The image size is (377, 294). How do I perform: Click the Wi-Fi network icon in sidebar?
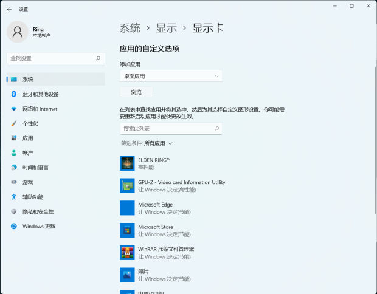(14, 109)
